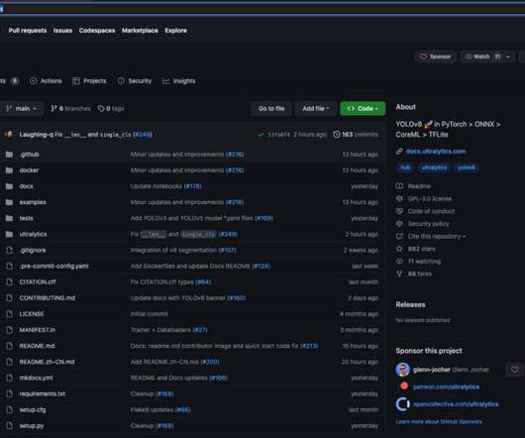Open the CONTRIBUTING.md file name

point(48,298)
